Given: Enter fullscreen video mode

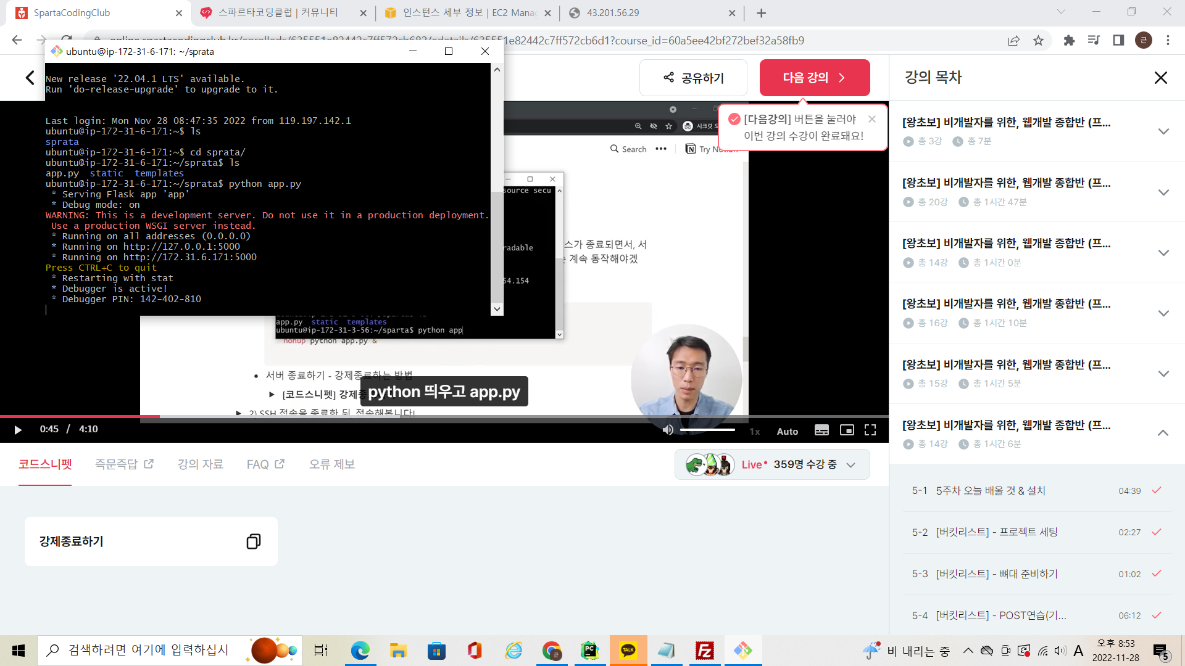Looking at the screenshot, I should click(x=870, y=430).
